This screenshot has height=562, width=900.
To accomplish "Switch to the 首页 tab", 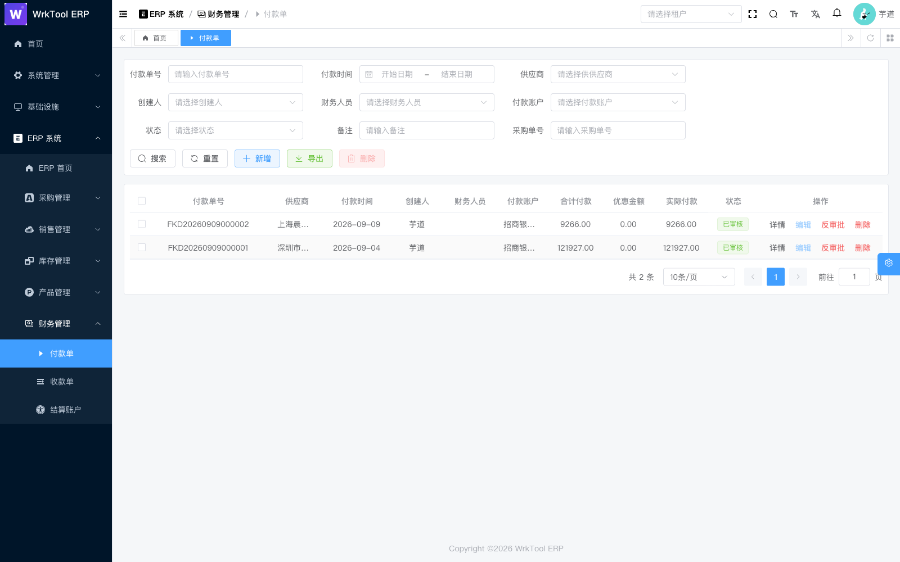I will click(x=156, y=38).
